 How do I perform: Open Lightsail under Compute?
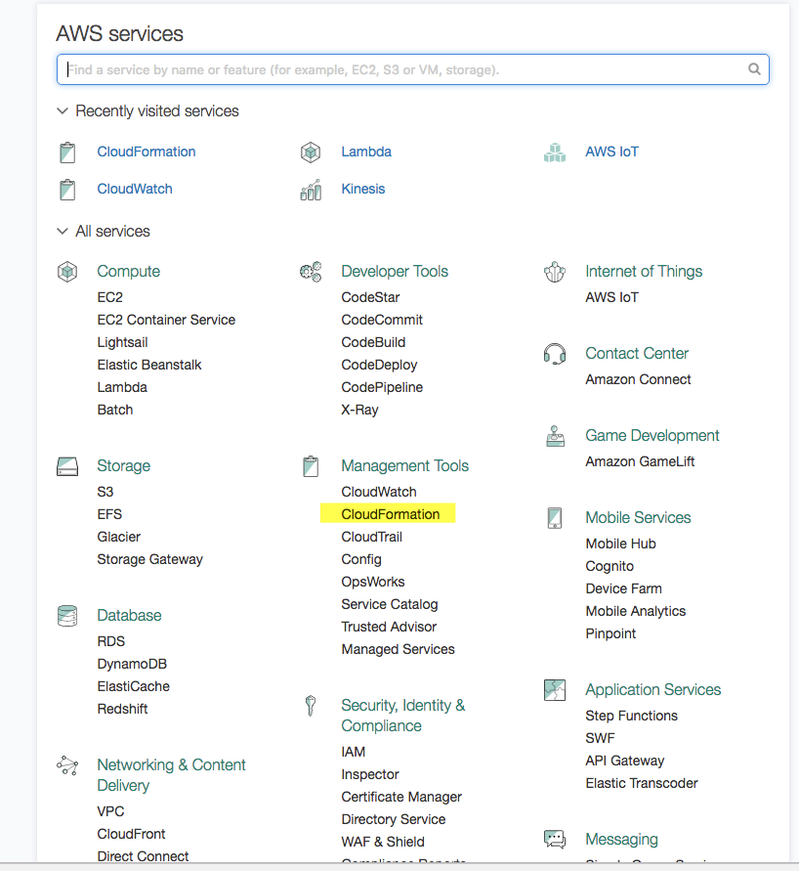[x=123, y=343]
